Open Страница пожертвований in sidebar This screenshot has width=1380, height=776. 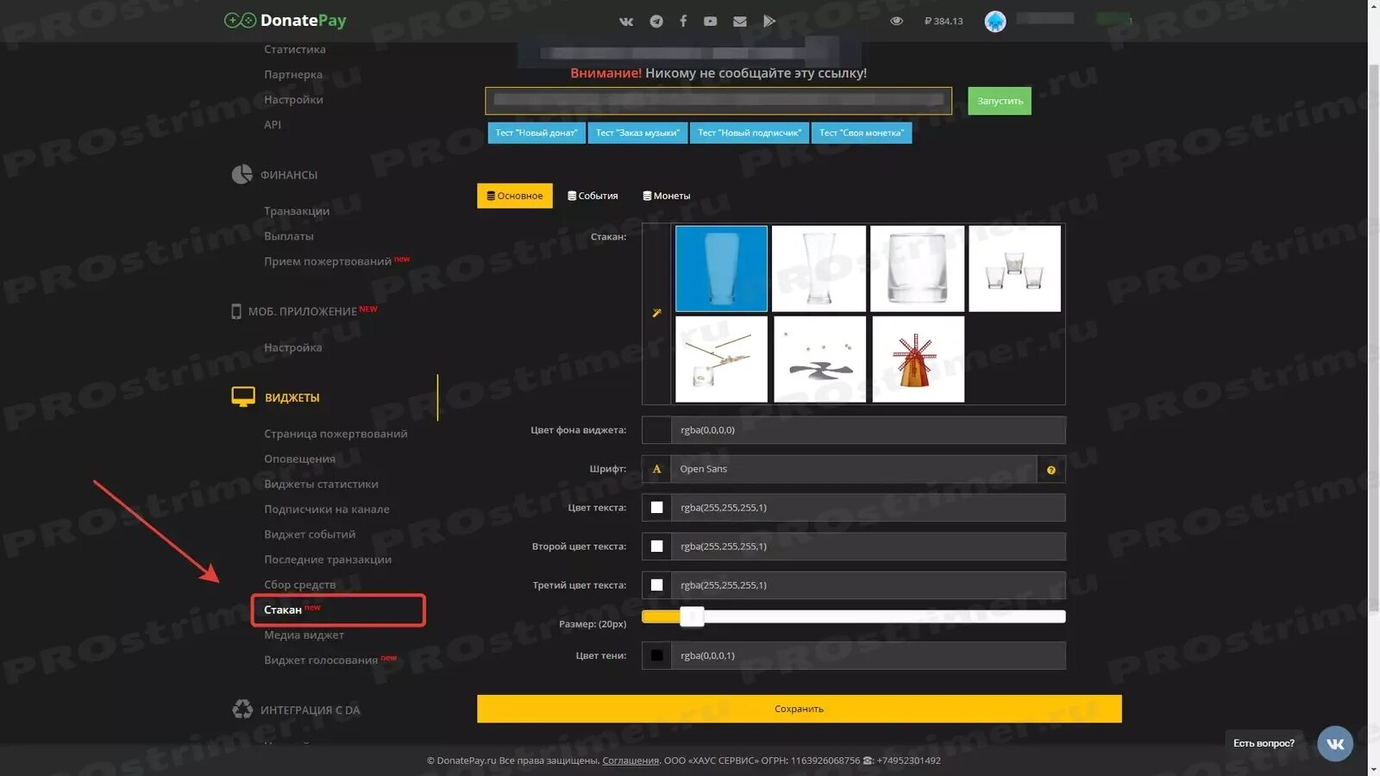pos(336,434)
